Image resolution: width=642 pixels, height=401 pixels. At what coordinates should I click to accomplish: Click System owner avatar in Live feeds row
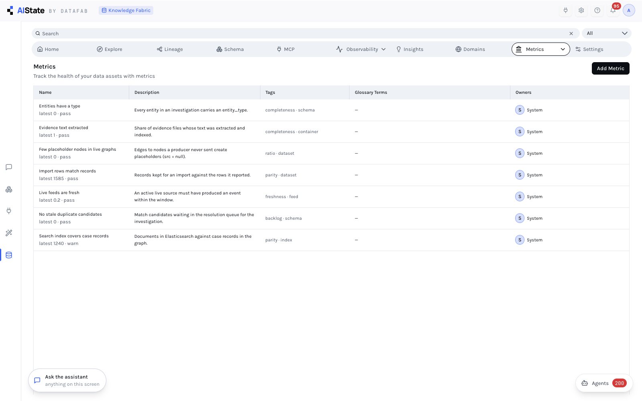pyautogui.click(x=520, y=196)
